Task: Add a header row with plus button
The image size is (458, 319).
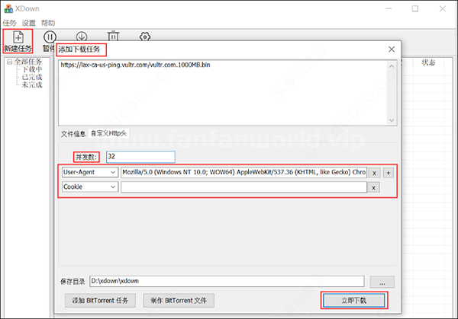Action: pos(389,173)
